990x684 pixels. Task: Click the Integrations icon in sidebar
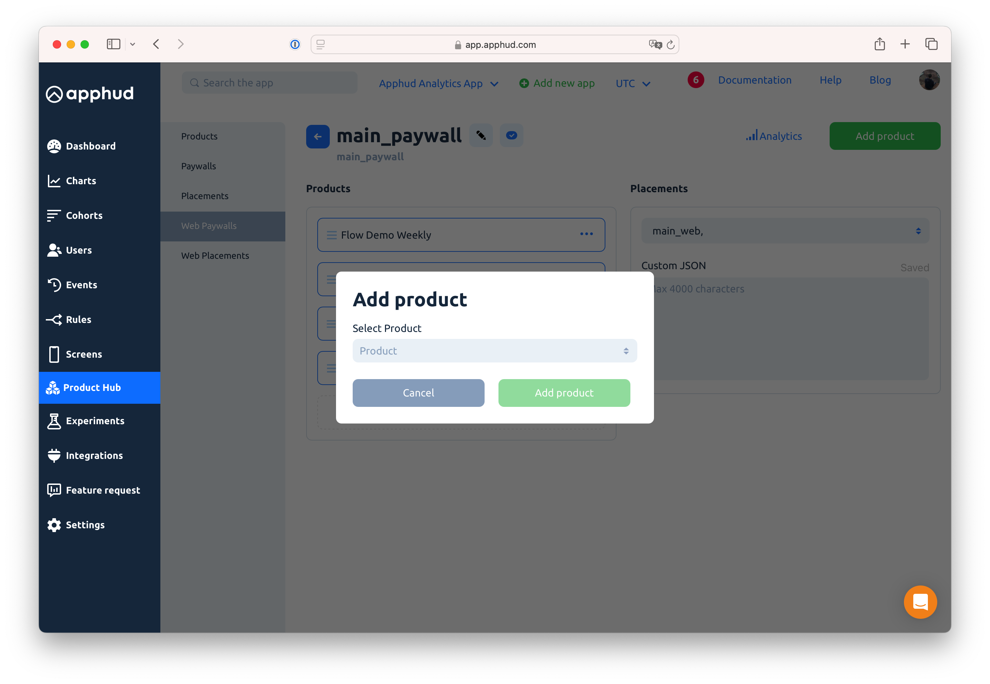click(53, 455)
